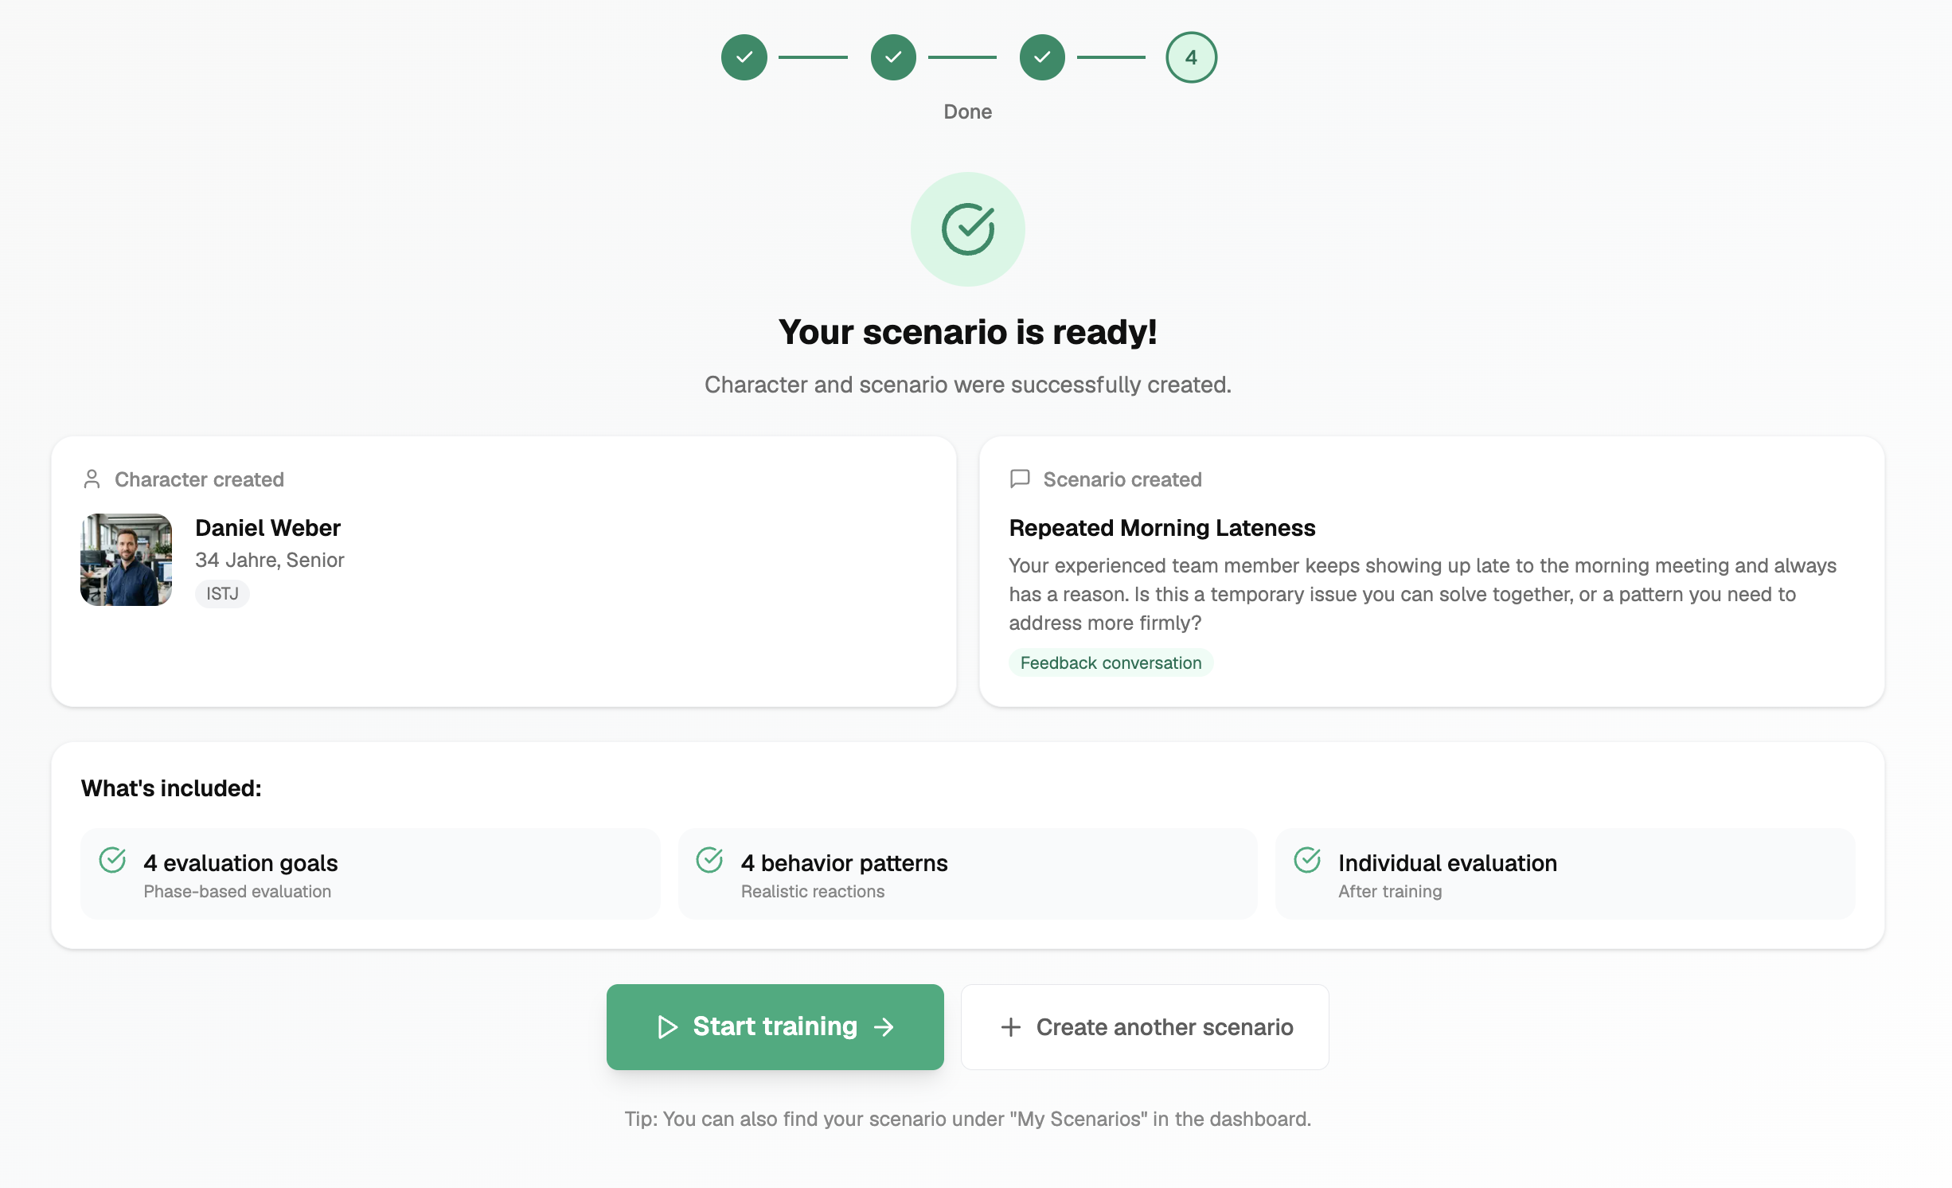Click checkmark icon next to 4 evaluation goals
This screenshot has height=1188, width=1952.
112,860
